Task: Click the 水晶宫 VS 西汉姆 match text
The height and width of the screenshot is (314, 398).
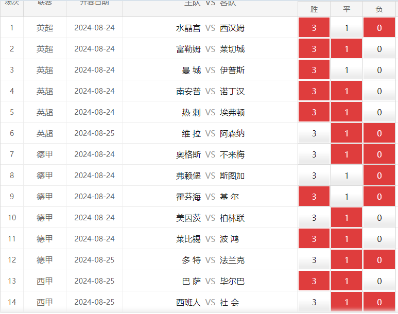Action: point(210,28)
